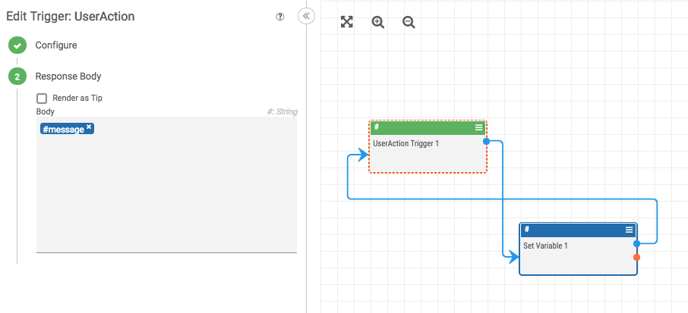Screen dimensions: 688x313
Task: Select the UserAction Trigger 1 node
Action: [427, 152]
